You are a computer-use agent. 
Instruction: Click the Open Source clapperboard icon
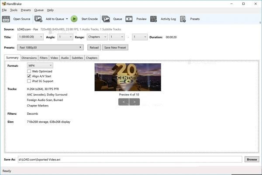point(6,19)
